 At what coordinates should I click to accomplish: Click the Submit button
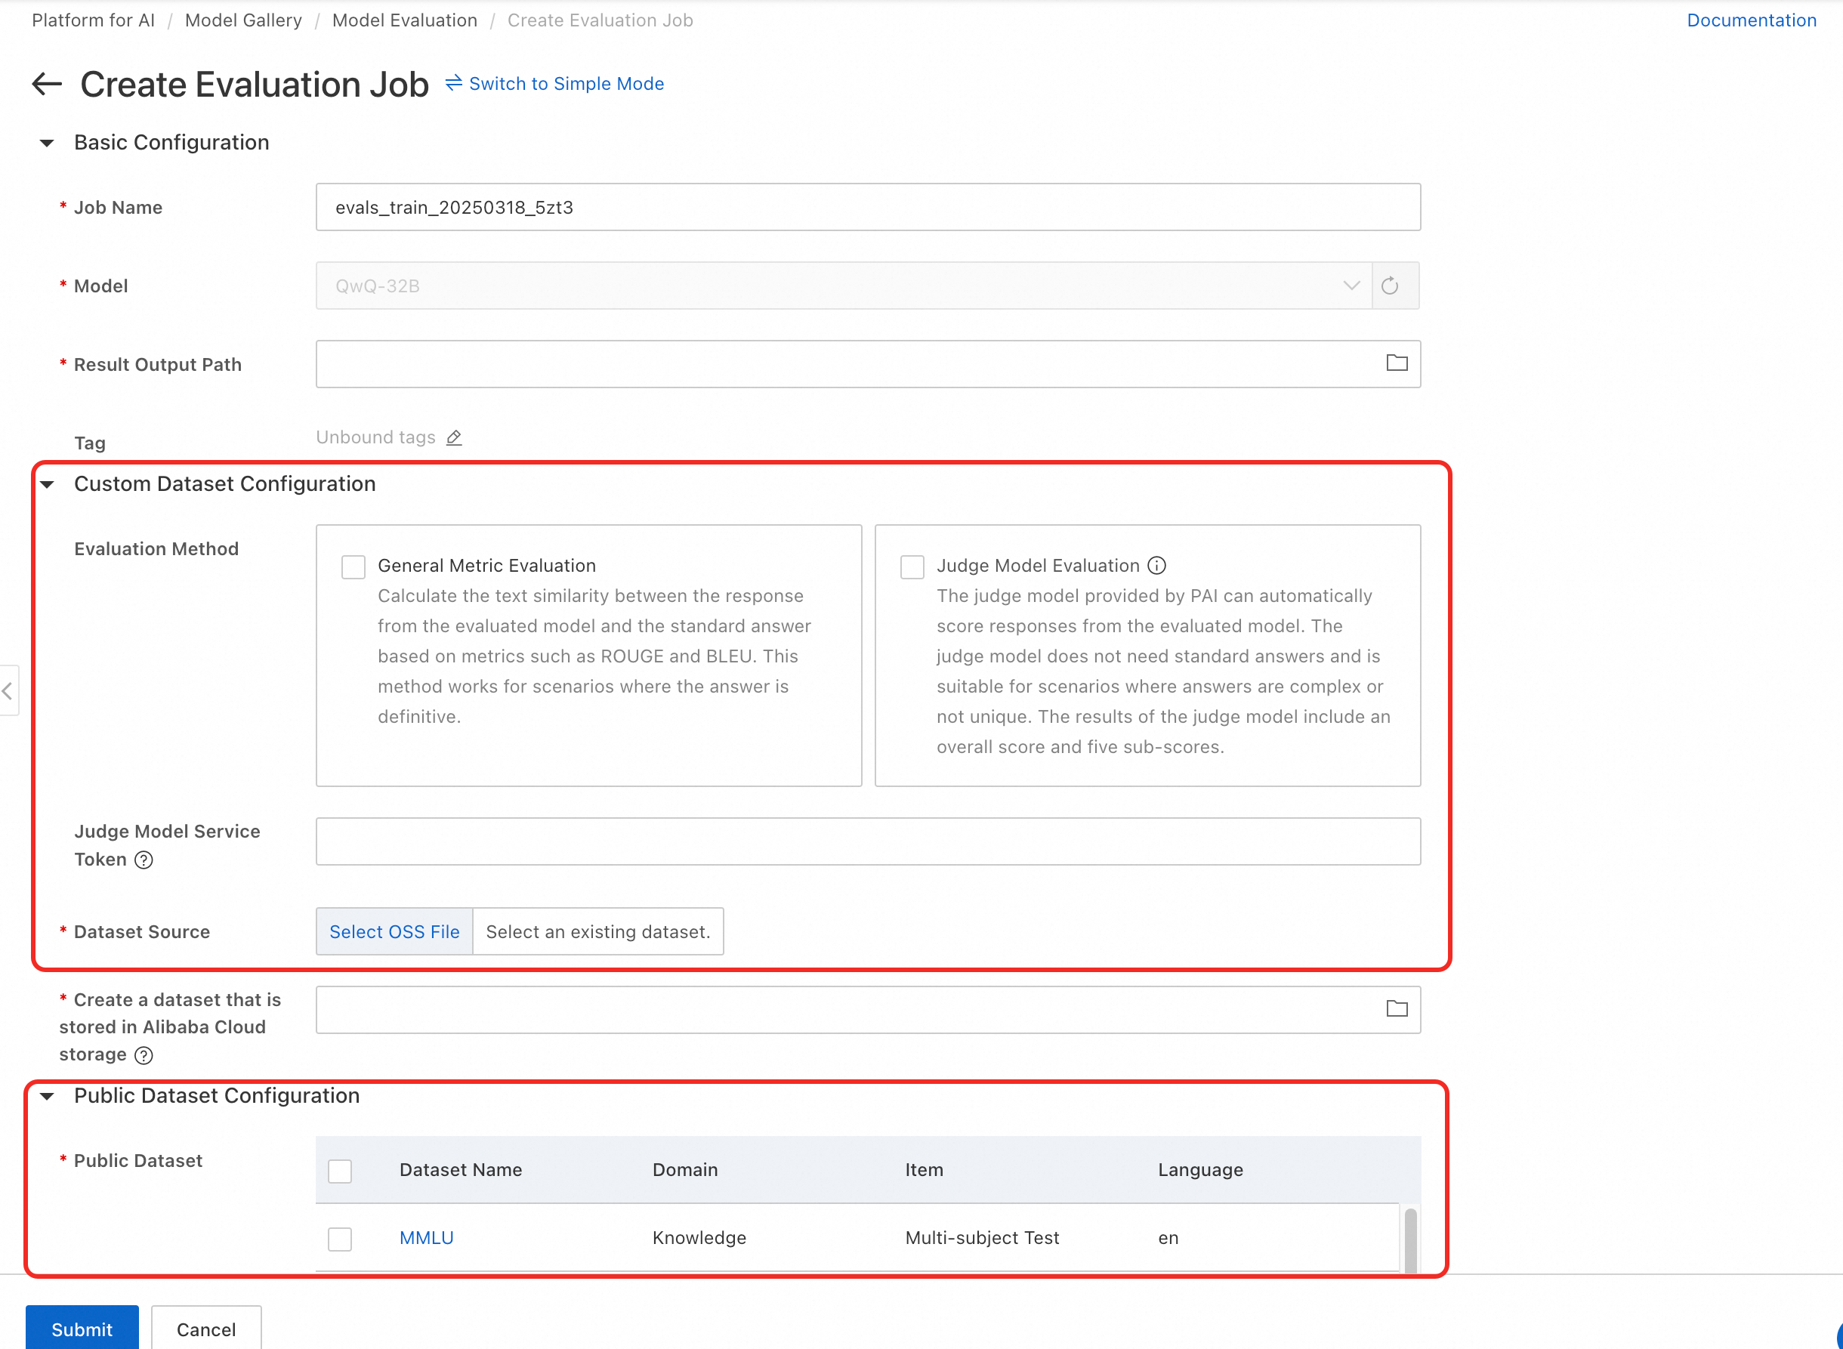pos(82,1329)
